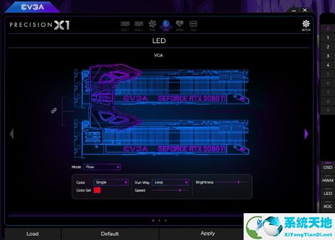
Task: Open the FAN tab icon
Action: (152, 26)
